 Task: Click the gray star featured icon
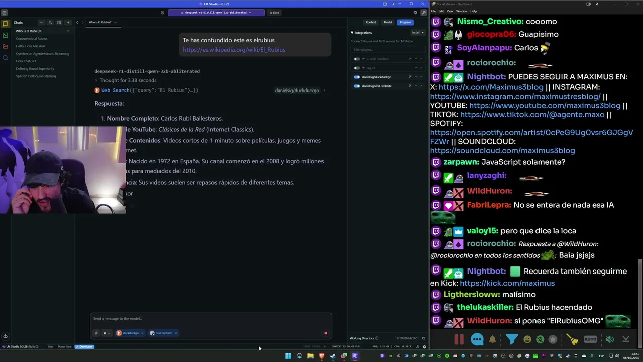click(x=553, y=339)
